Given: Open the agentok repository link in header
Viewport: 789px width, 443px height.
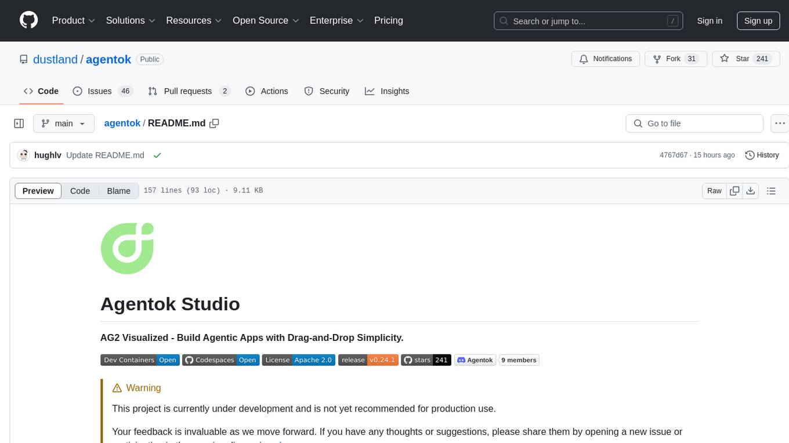Looking at the screenshot, I should click(x=108, y=59).
